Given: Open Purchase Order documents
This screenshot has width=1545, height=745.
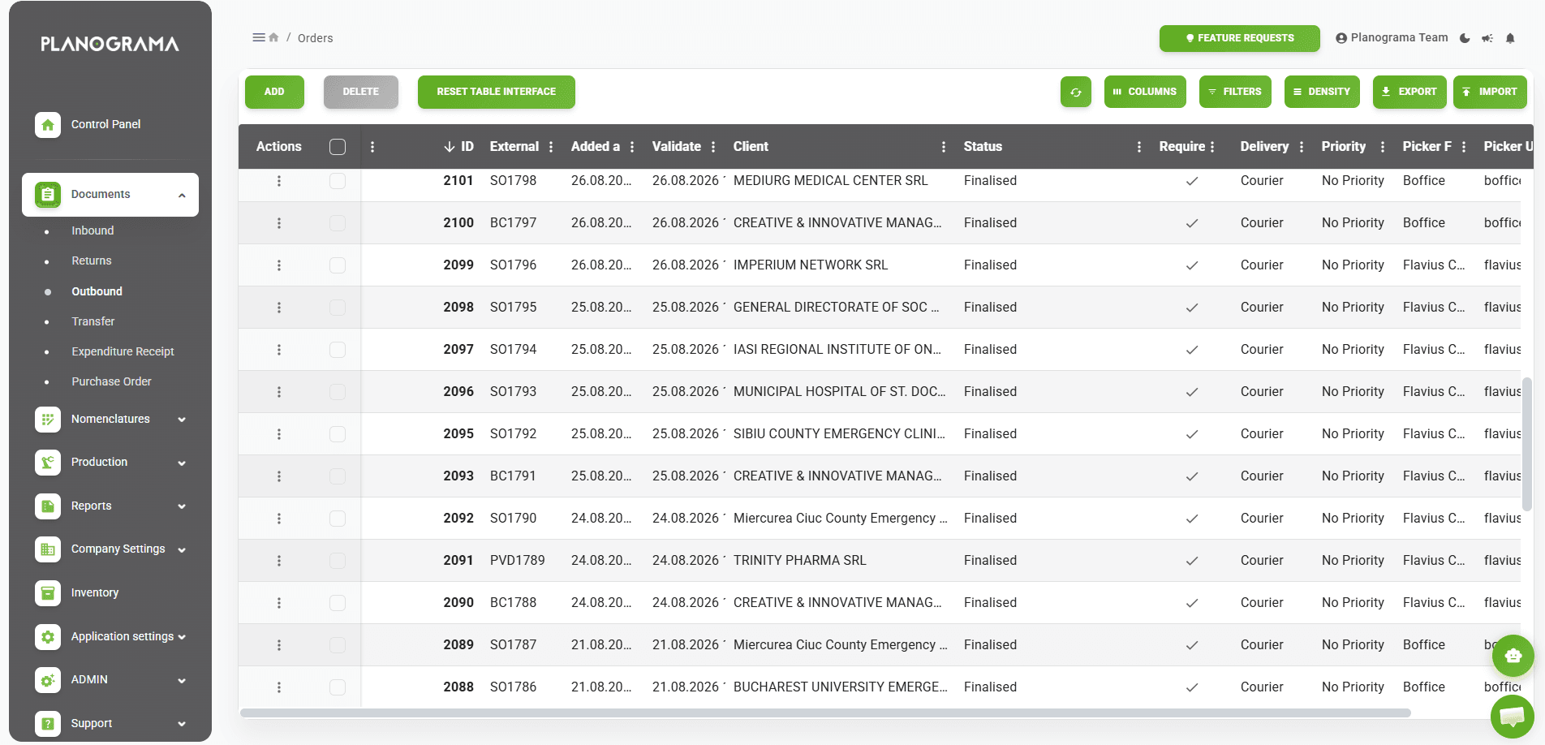Looking at the screenshot, I should coord(111,381).
